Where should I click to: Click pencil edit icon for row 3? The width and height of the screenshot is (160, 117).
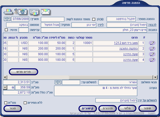point(152,54)
